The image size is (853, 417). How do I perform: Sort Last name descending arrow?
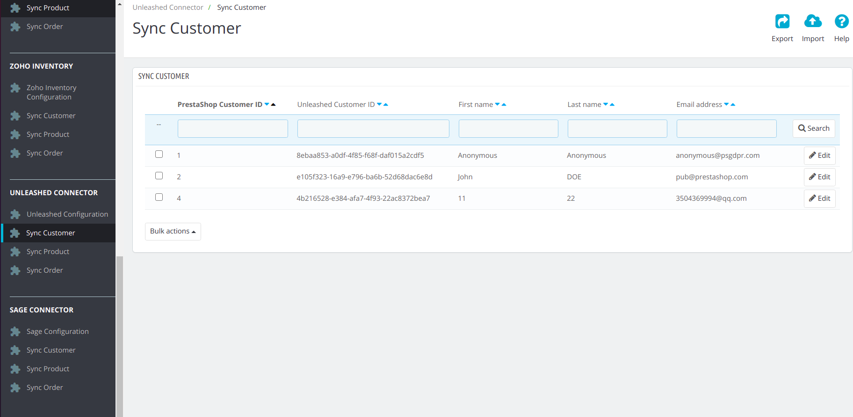point(606,105)
